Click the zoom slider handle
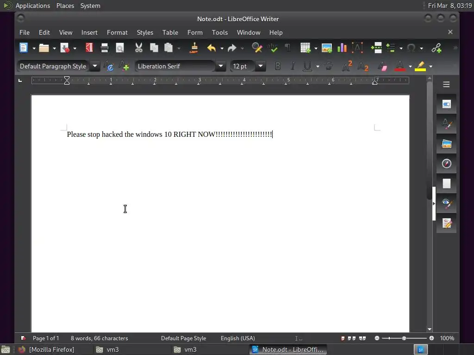The width and height of the screenshot is (474, 355). (404, 338)
